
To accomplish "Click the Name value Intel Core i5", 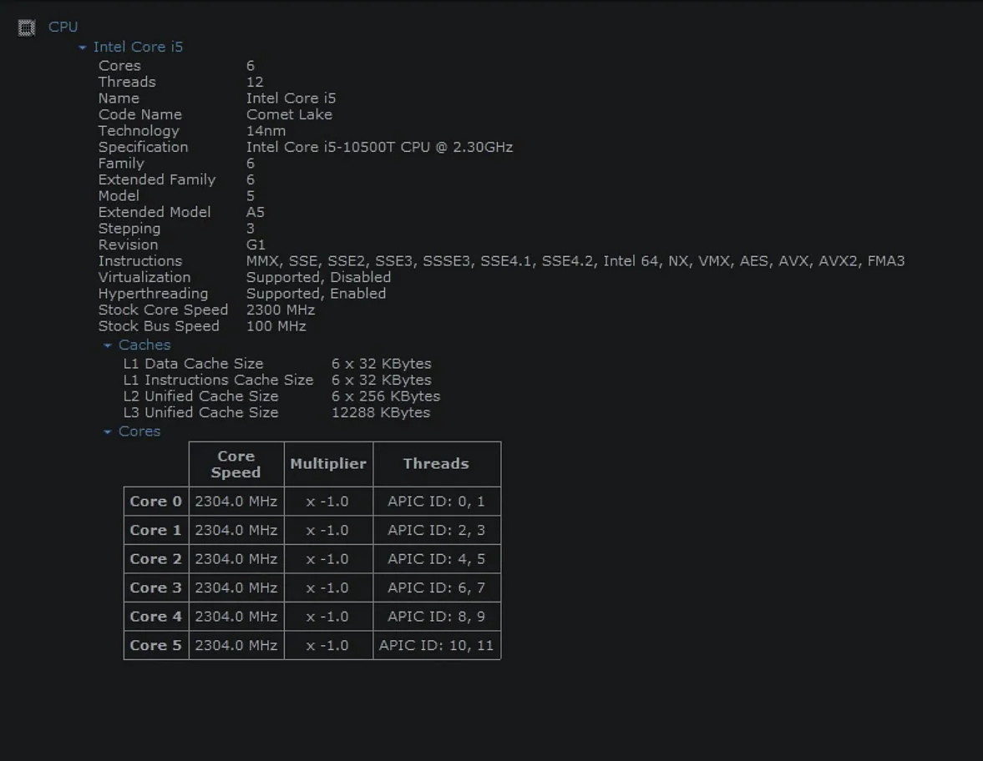I will 291,98.
